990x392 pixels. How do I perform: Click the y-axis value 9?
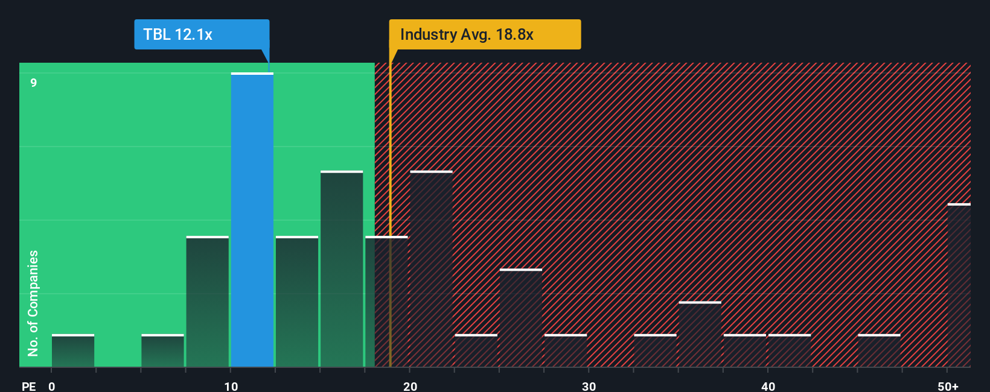tap(34, 83)
